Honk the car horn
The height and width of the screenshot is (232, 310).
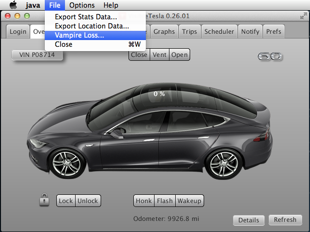click(144, 201)
